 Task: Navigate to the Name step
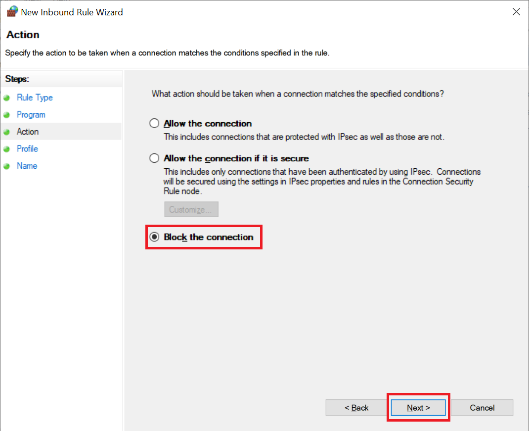tap(27, 166)
